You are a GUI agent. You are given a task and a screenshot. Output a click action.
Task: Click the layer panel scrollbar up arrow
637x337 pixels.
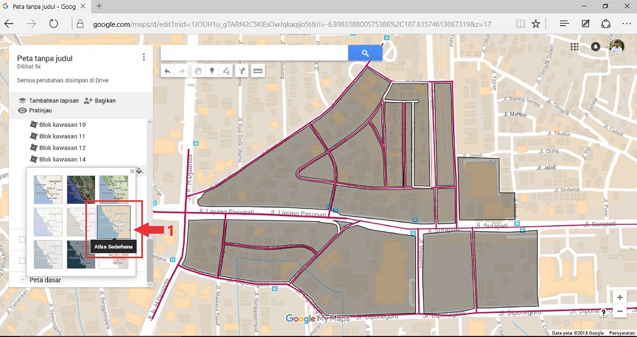(x=150, y=122)
